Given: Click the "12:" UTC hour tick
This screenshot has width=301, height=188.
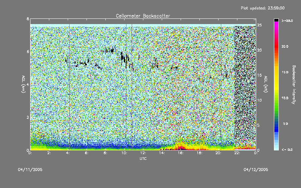Looking at the screenshot, I should [143, 153].
